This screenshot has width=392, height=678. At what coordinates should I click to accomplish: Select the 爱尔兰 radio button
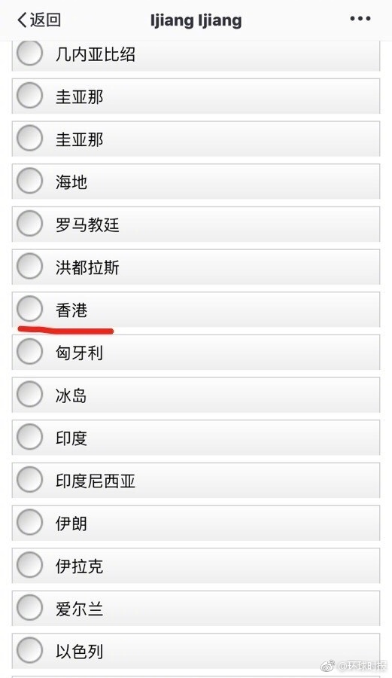tap(29, 607)
